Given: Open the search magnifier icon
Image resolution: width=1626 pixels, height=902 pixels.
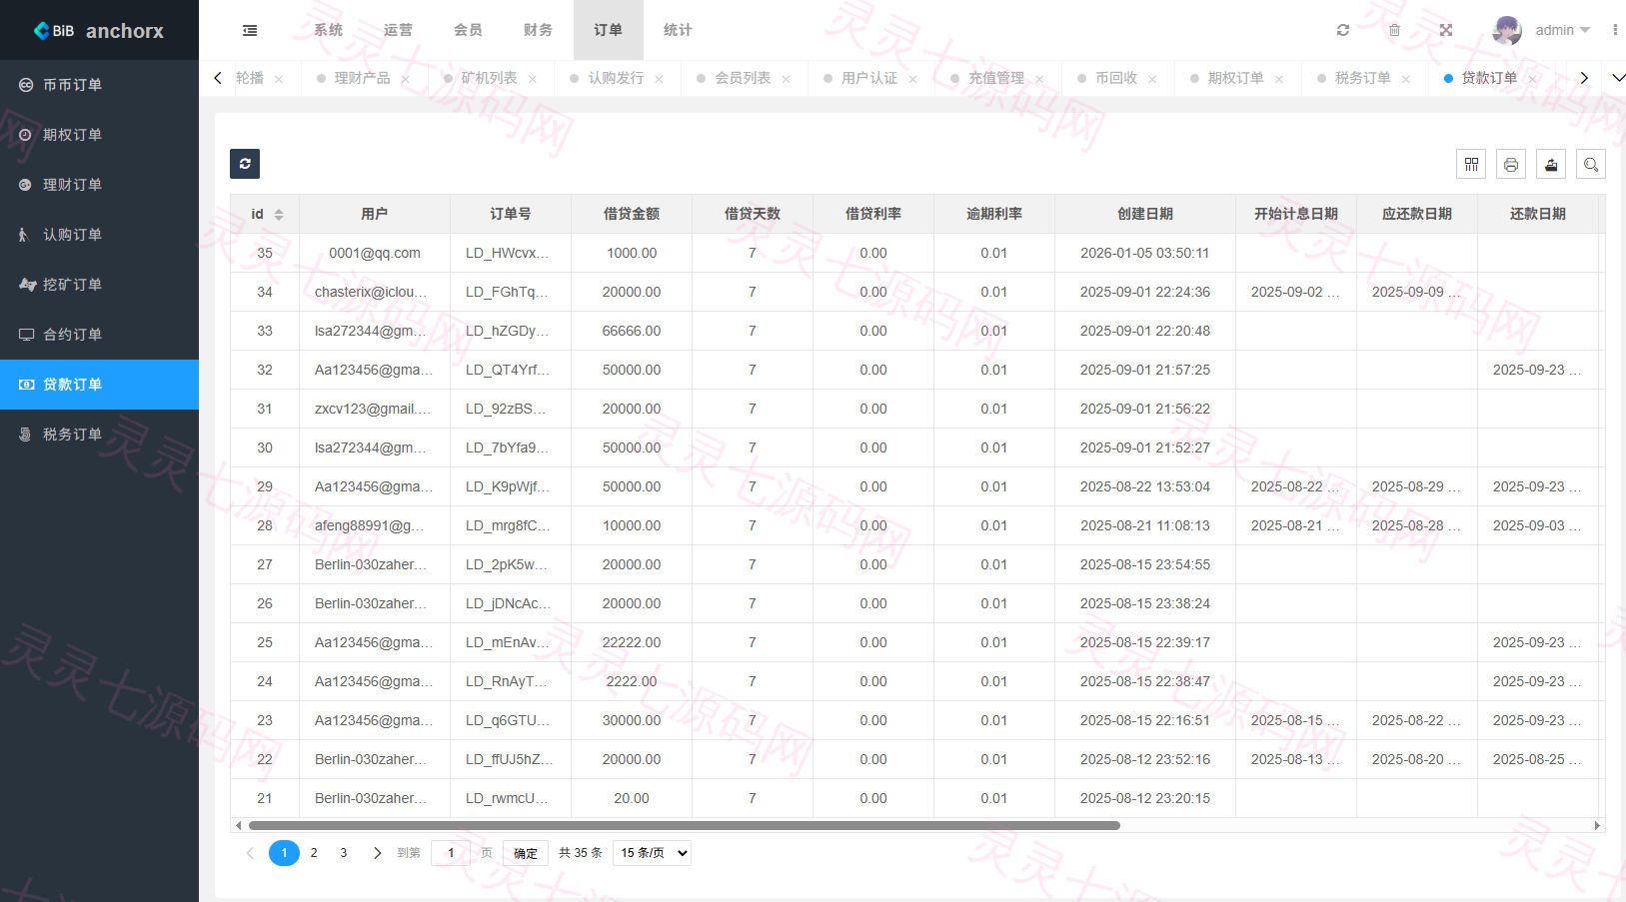Looking at the screenshot, I should point(1591,164).
